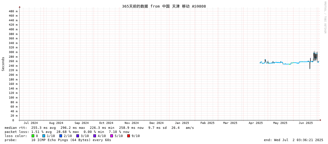Click the "probe:" row label
Viewport: 328px width, 144px height.
pos(11,140)
